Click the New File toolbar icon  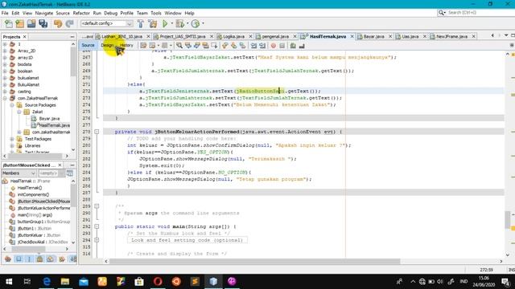point(9,23)
